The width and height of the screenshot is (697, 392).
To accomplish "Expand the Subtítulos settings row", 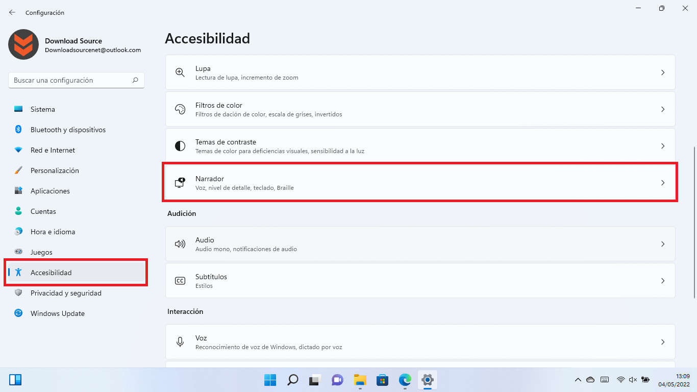I will click(x=663, y=280).
